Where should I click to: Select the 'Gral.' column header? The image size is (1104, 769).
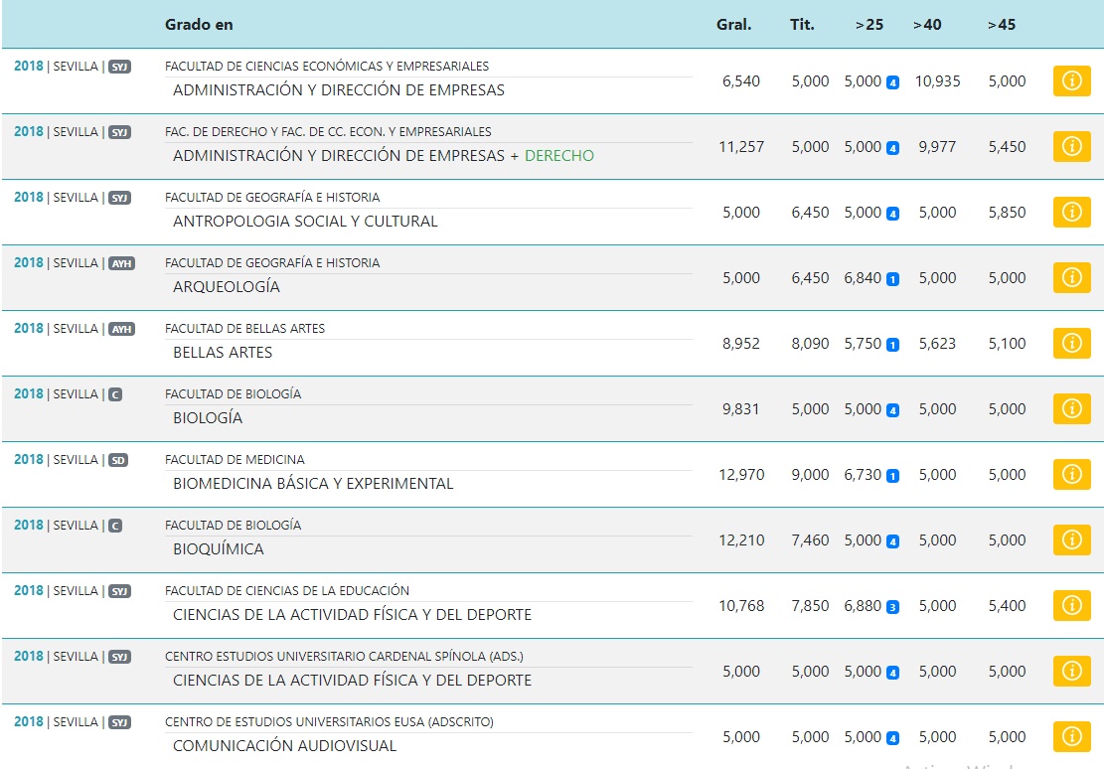point(733,25)
